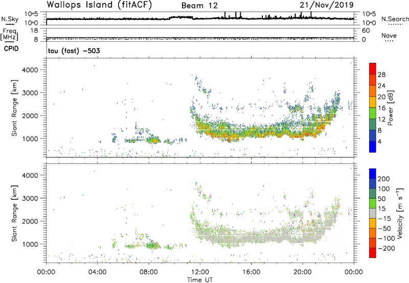Screen dimensions: 409x283
Task: Click 'Slant Range [km]' label of power panel
Action: [x=14, y=108]
